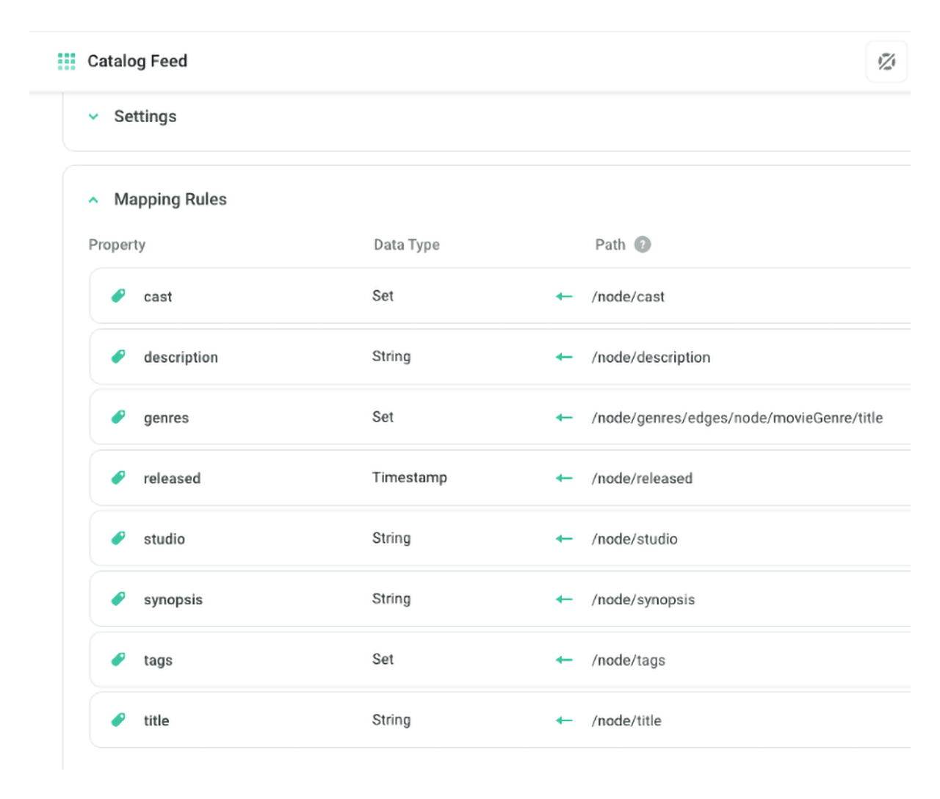Click the tag icon beside genres

[118, 417]
